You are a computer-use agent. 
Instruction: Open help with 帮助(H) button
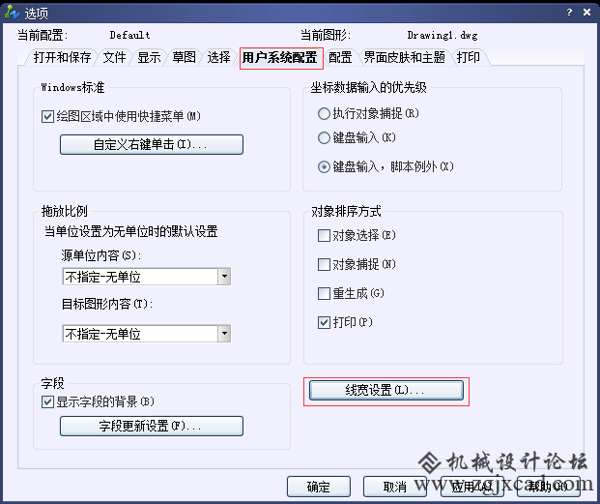click(x=549, y=487)
